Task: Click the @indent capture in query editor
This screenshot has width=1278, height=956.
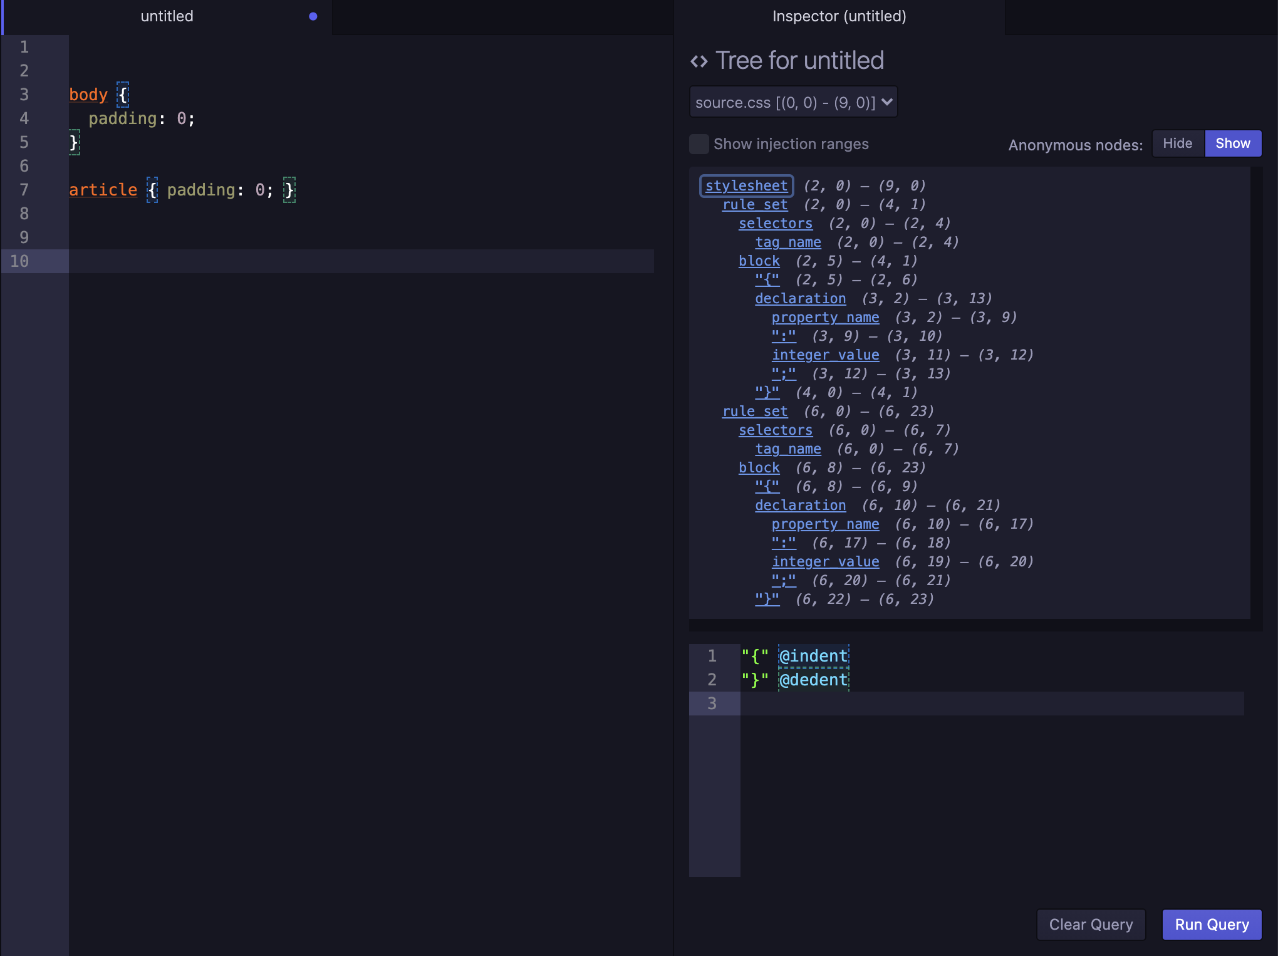Action: tap(814, 656)
